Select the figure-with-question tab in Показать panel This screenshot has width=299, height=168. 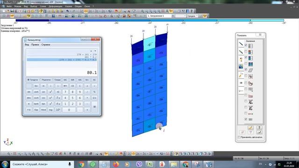pyautogui.click(x=241, y=59)
